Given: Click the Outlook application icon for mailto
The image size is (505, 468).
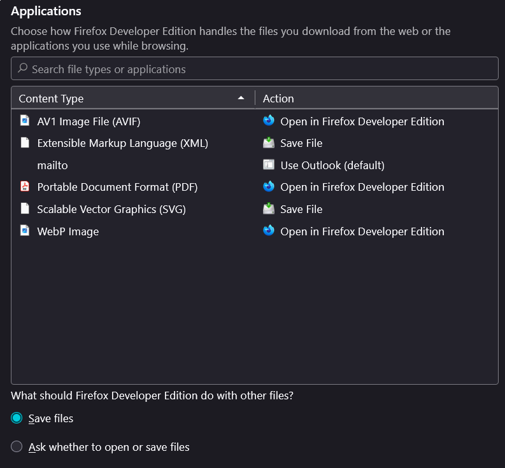Looking at the screenshot, I should 269,165.
